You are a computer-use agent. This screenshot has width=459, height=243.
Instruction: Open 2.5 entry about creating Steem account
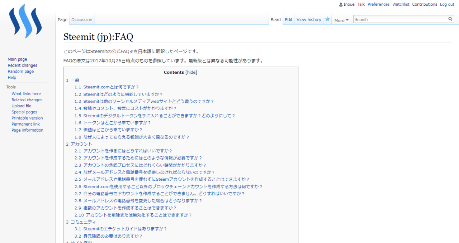point(162,179)
